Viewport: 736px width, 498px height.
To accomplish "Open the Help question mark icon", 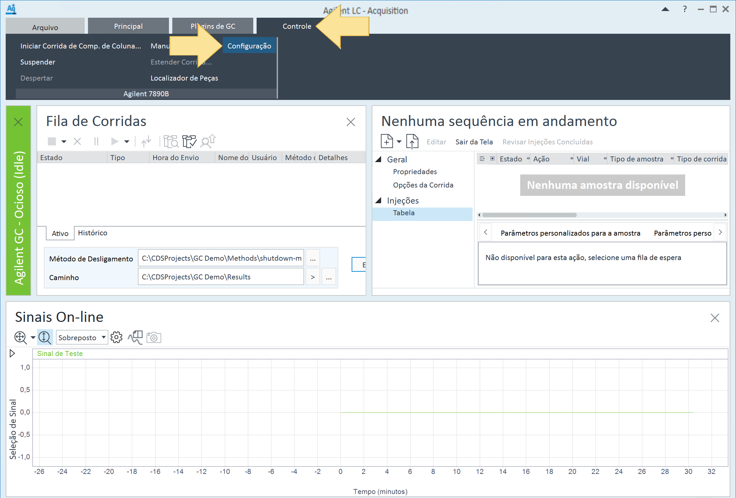I will coord(685,9).
